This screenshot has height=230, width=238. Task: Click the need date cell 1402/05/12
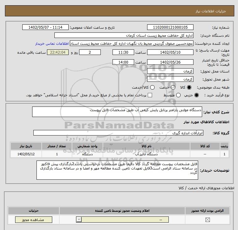[x=26, y=154]
